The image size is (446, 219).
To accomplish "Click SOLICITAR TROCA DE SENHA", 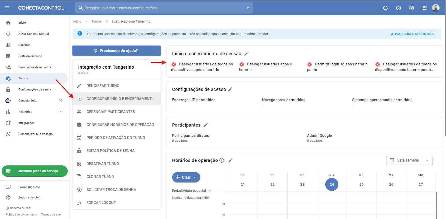I will [117, 190].
